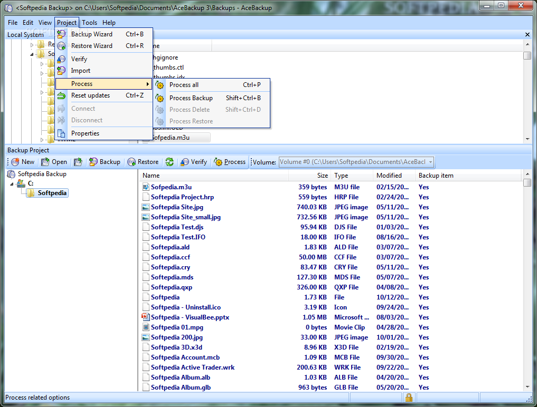Select Softepdia Test.djs file name
537x407 pixels.
[x=177, y=227]
